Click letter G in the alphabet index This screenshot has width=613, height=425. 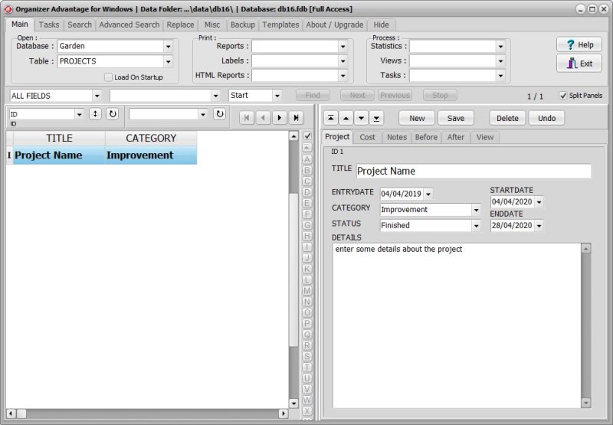(x=307, y=225)
